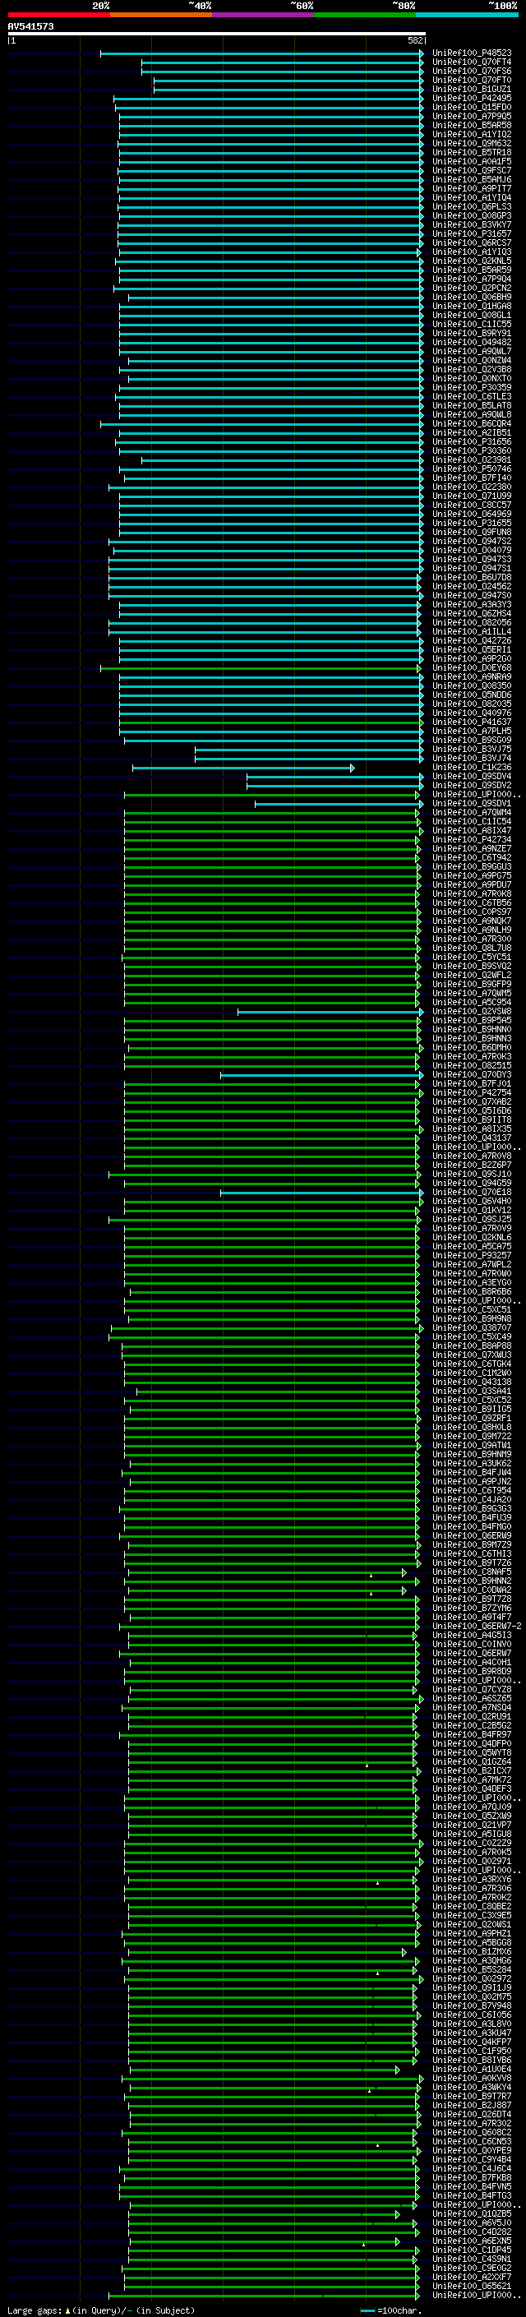Select hit label UniRef100_B5TR18
Screen dimensions: 526x2317
(472, 153)
